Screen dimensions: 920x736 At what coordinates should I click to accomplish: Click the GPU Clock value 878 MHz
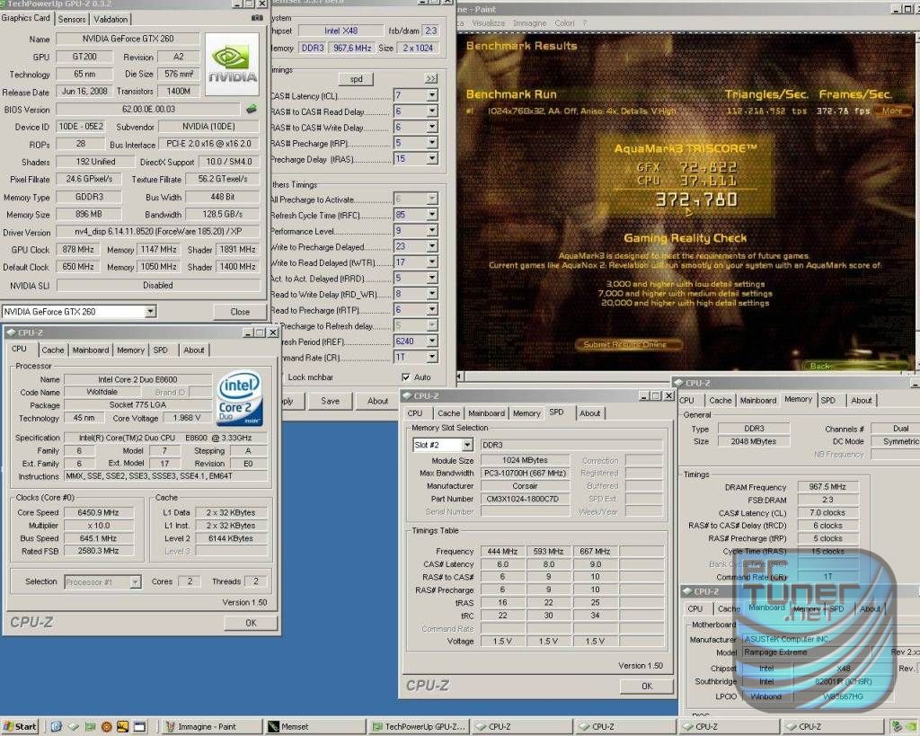(78, 250)
